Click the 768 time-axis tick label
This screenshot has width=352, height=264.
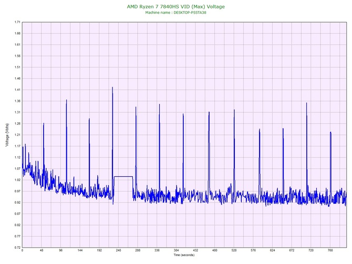point(330,250)
